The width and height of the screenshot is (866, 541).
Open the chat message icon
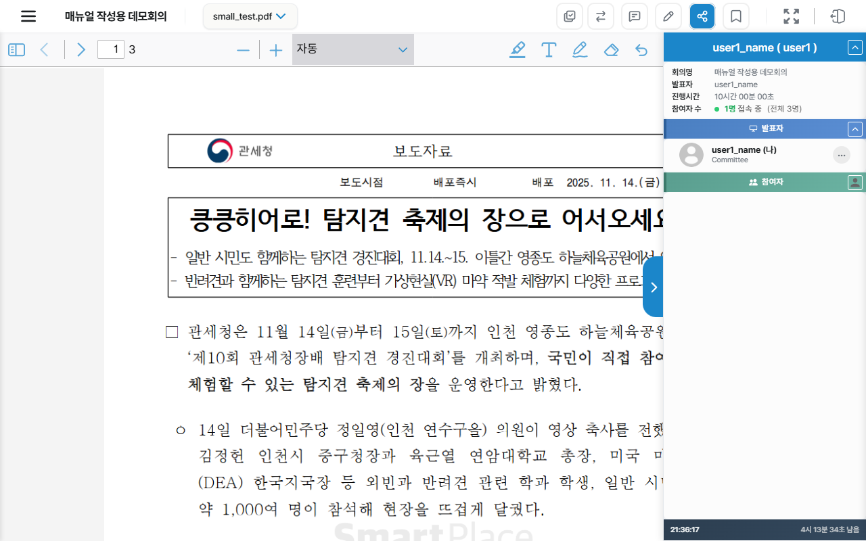click(635, 16)
